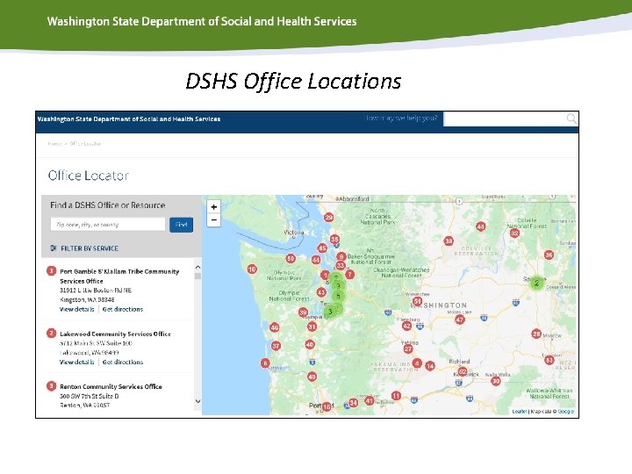This screenshot has width=632, height=474.
Task: Select map marker 42 near Ellensburg
Action: (406, 326)
